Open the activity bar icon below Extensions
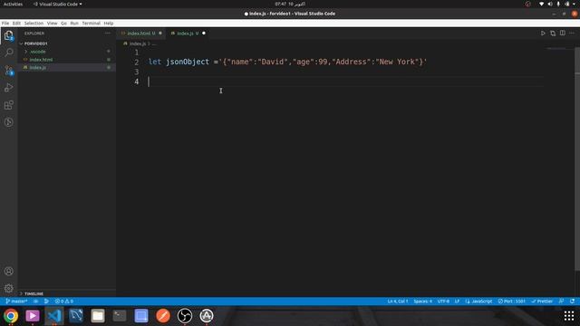This screenshot has height=326, width=580. pos(8,122)
